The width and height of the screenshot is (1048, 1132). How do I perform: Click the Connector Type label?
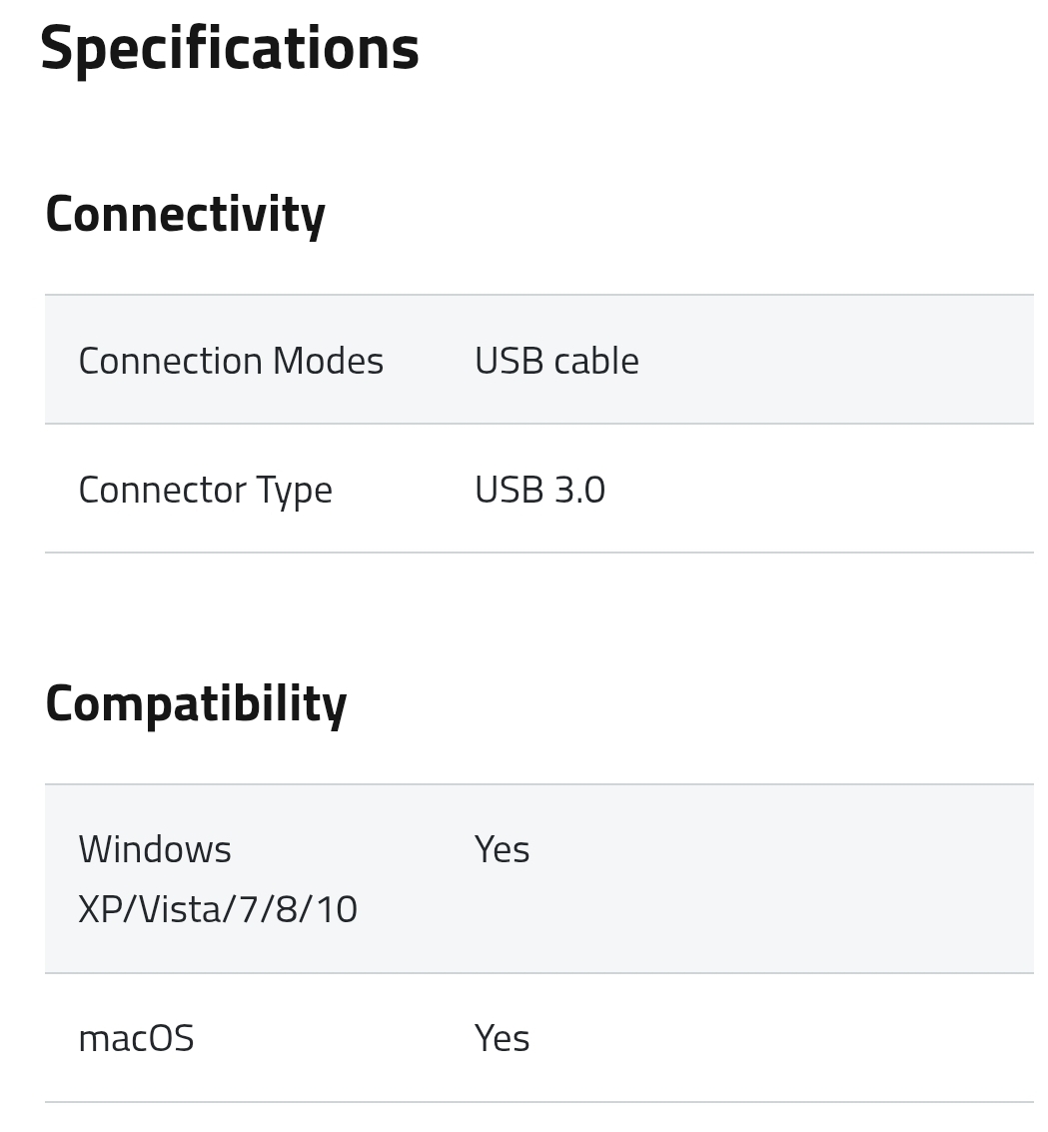click(x=205, y=490)
